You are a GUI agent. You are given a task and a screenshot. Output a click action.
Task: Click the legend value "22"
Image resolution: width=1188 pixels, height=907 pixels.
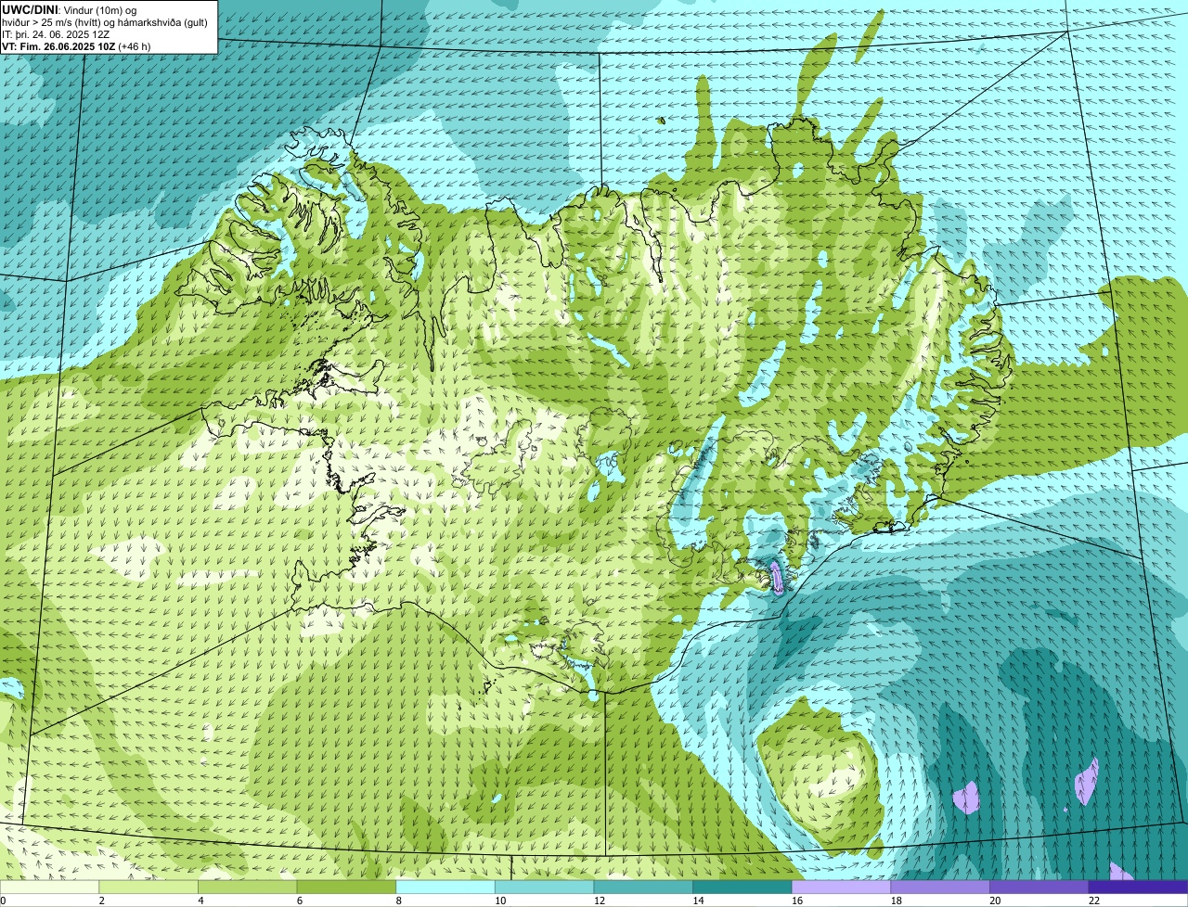(x=1094, y=901)
